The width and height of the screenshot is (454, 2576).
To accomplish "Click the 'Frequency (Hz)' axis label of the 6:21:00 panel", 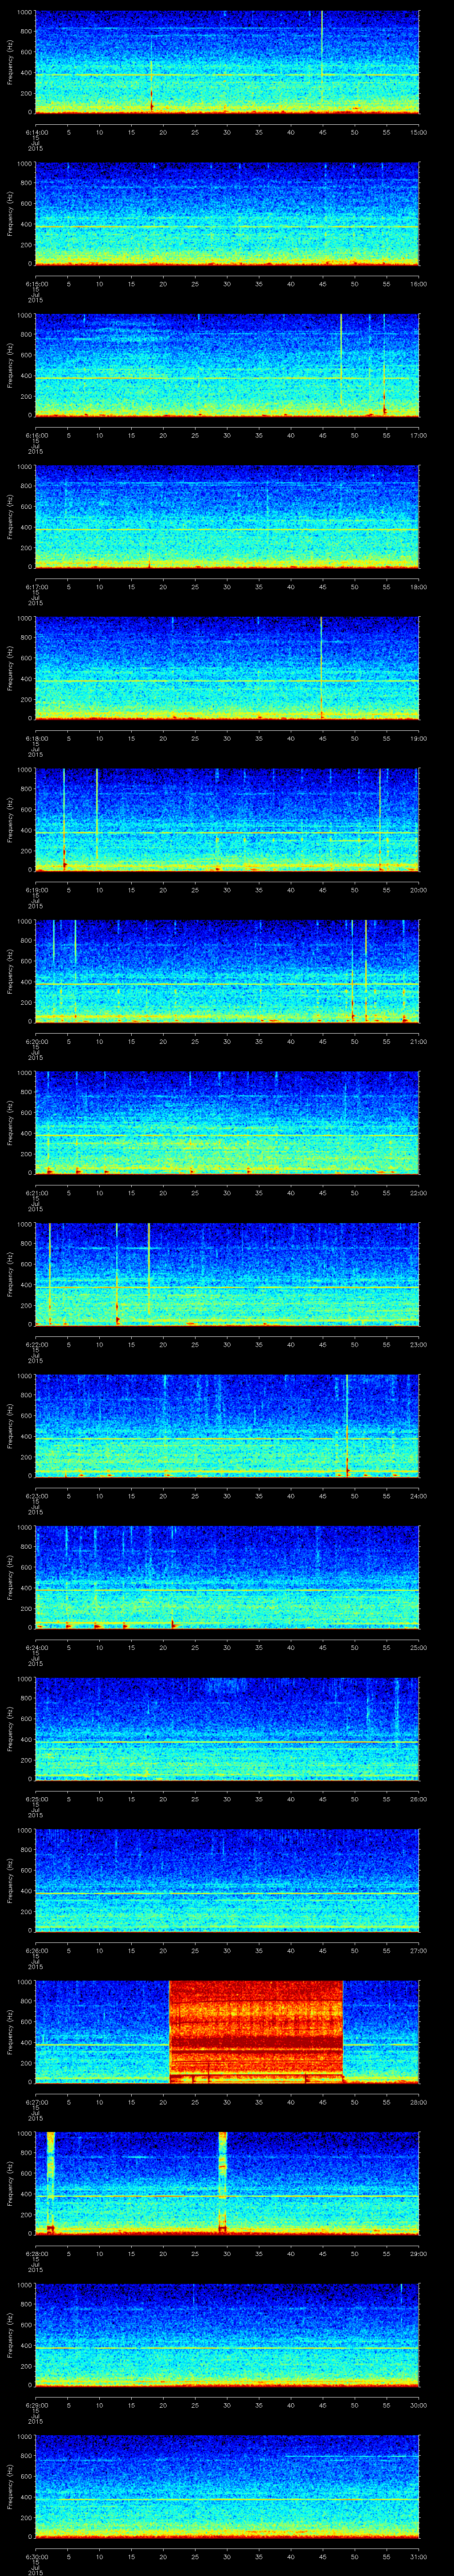I will pos(10,1123).
